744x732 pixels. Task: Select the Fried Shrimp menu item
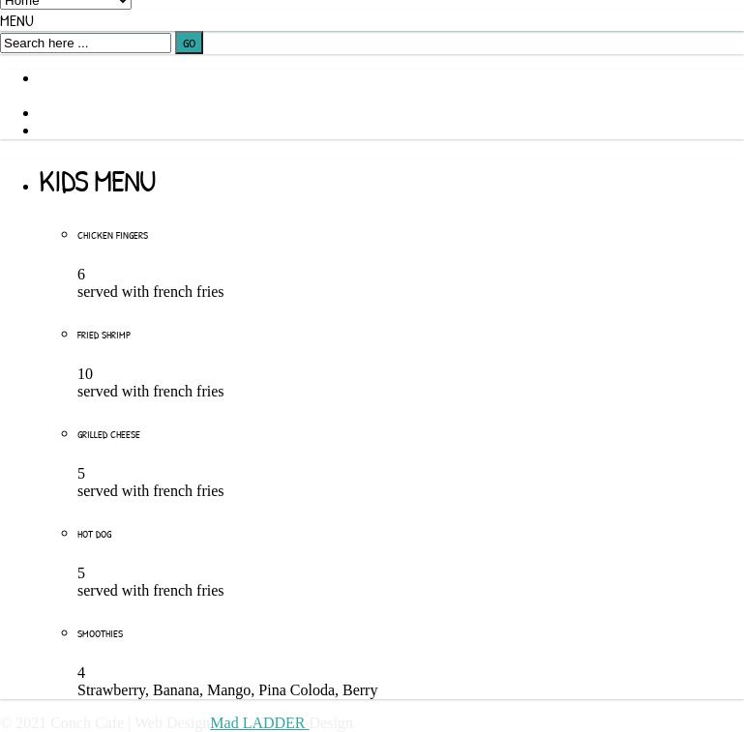pos(104,336)
